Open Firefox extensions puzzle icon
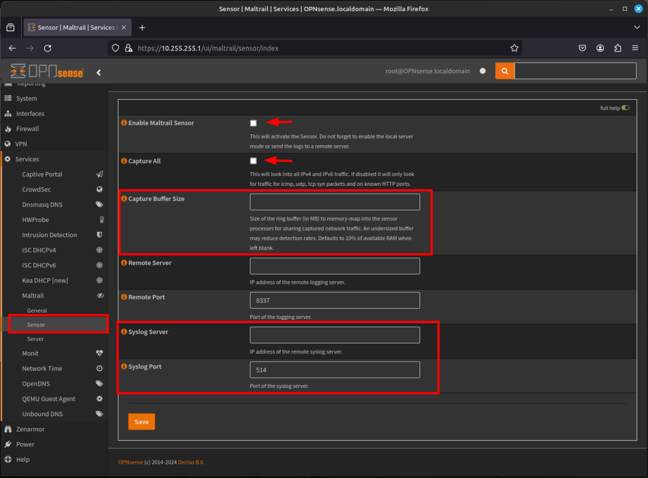 (x=618, y=48)
